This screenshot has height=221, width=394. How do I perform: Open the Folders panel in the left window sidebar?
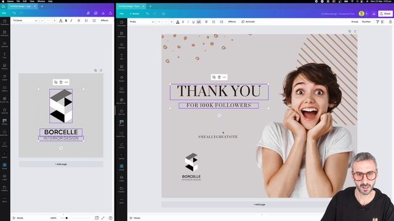[x=4, y=188]
